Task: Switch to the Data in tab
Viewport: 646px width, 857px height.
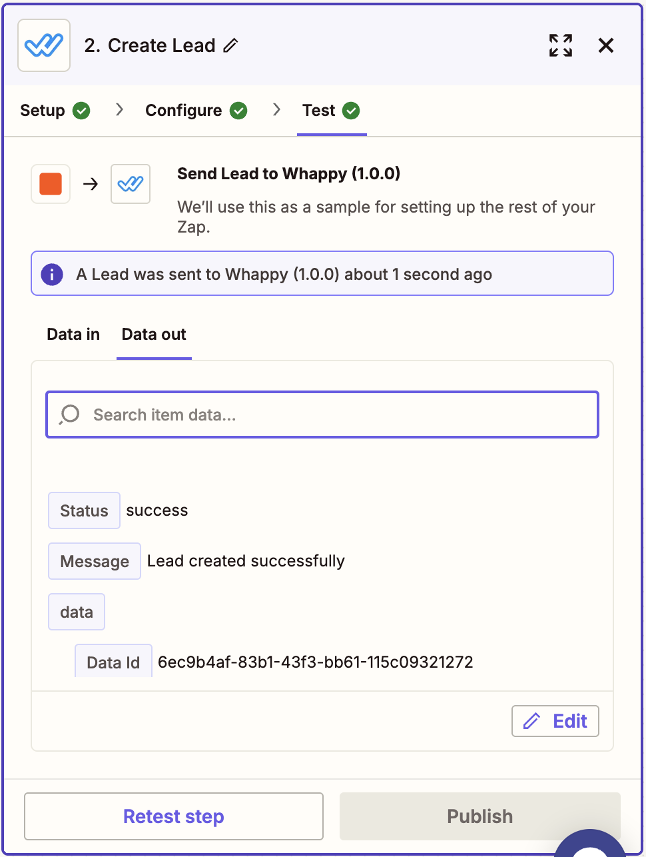Action: point(73,335)
